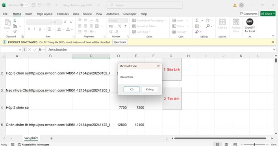
Task: Toggle the AutoSave switch
Action: pyautogui.click(x=24, y=5)
